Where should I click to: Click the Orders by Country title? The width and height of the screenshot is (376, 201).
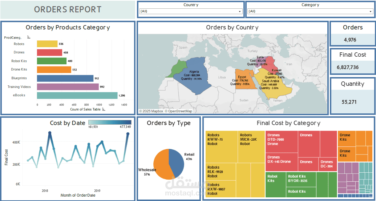232,27
